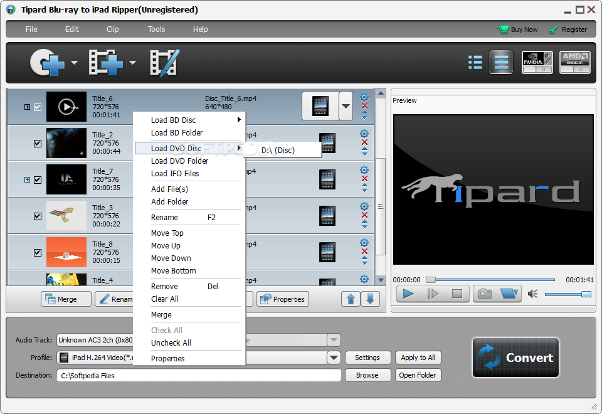Open Title_6 output profile dropdown arrow
This screenshot has width=602, height=414.
coord(346,106)
